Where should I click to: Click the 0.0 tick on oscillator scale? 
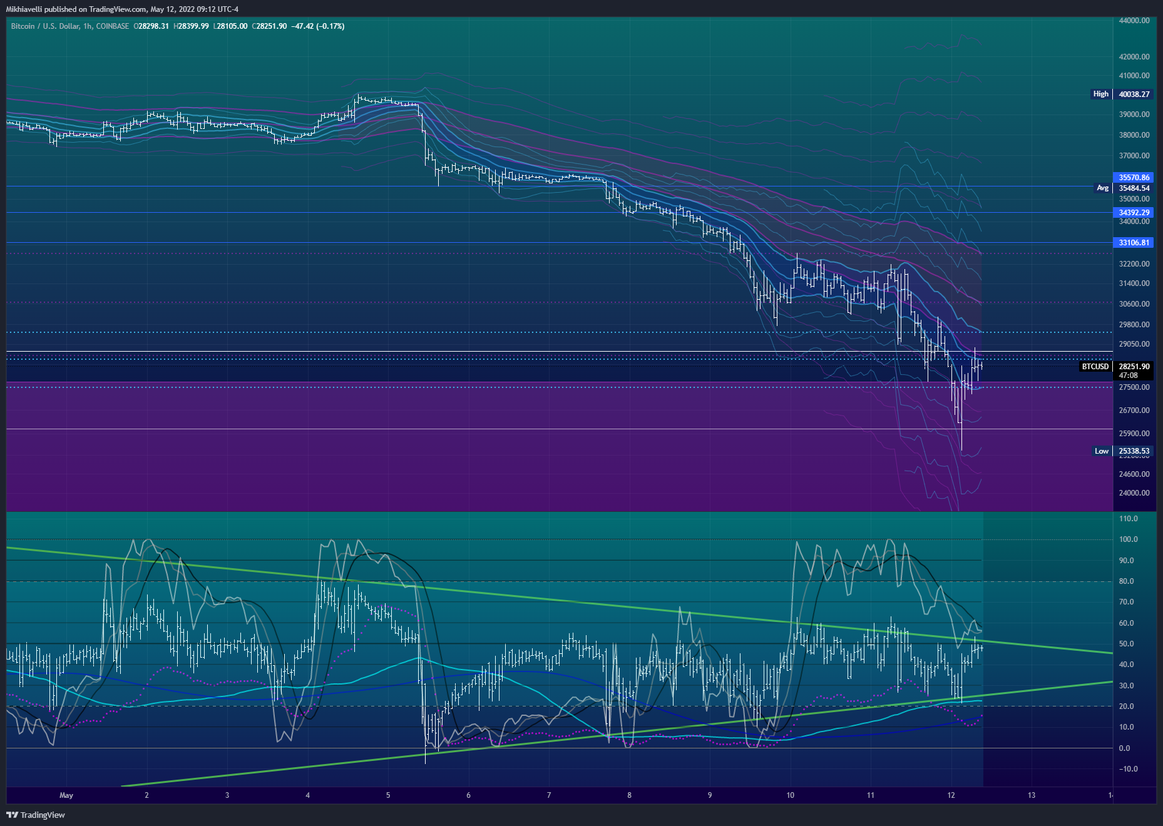pyautogui.click(x=1124, y=748)
